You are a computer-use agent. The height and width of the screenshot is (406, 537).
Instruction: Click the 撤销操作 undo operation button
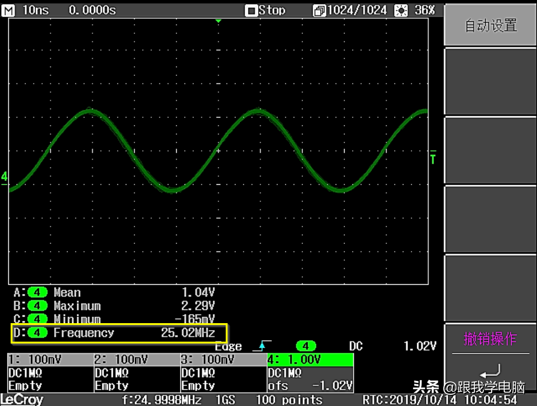[490, 339]
